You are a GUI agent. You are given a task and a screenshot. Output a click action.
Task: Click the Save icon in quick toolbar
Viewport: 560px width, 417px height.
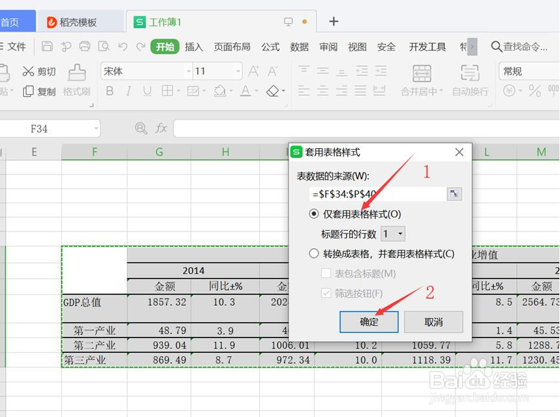pos(47,47)
